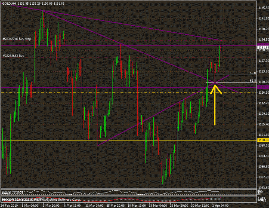Click the 61.8 Fibonacci level label
Viewport: 269px width, 208px height.
(x=253, y=81)
